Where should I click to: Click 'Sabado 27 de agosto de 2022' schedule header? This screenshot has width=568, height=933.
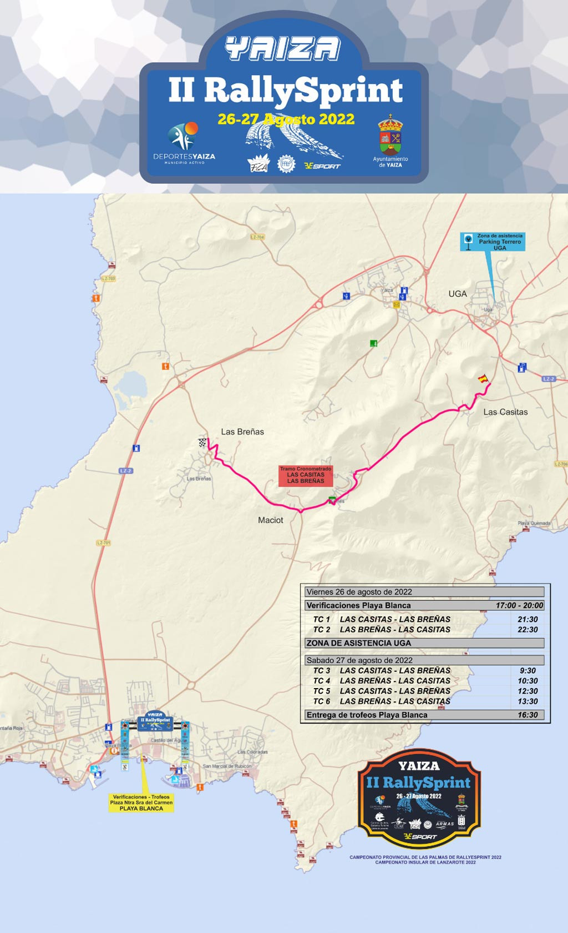(424, 660)
